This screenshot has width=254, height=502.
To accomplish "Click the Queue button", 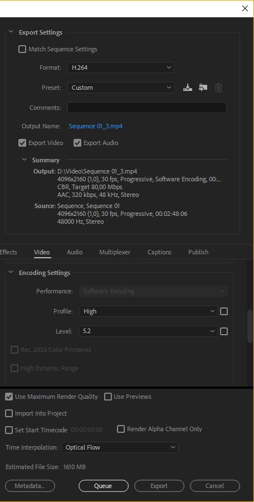I will [104, 486].
